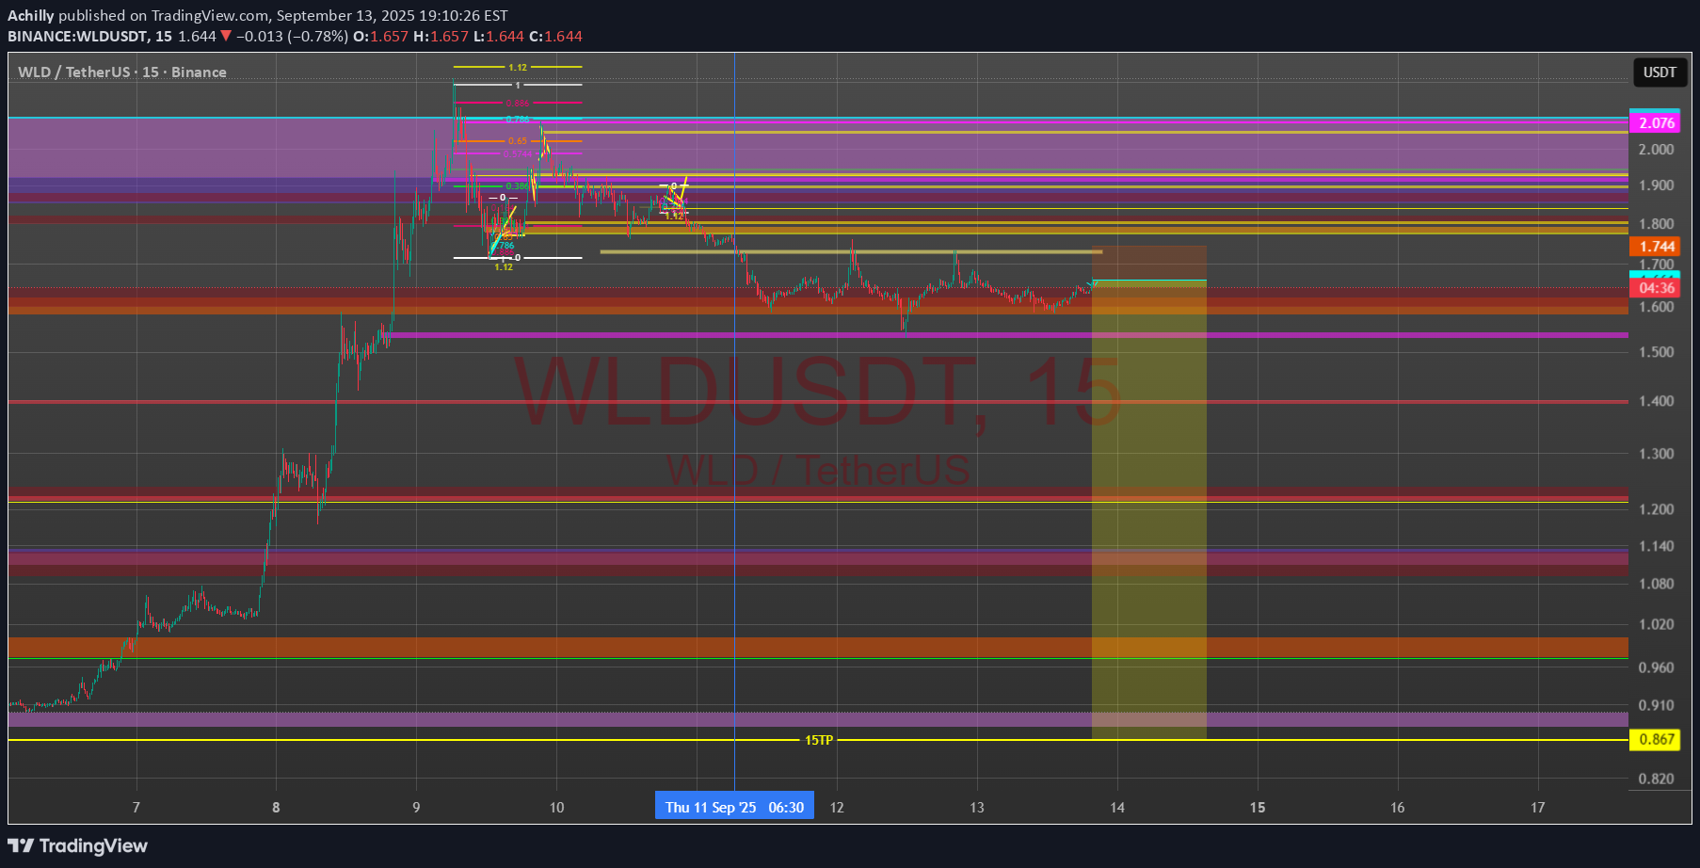Click date 8 on the time axis
1700x868 pixels.
pyautogui.click(x=276, y=808)
